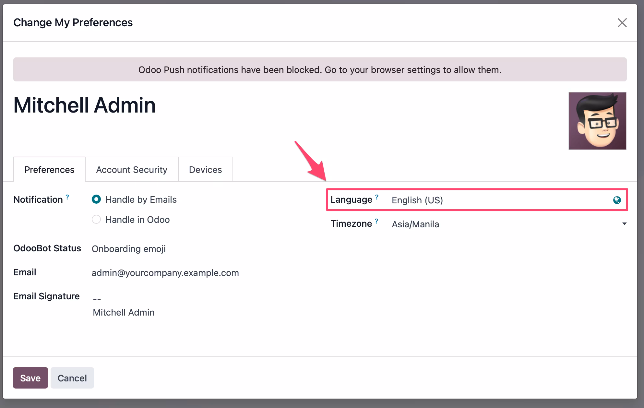Image resolution: width=644 pixels, height=408 pixels.
Task: Switch to the Account Security tab
Action: click(x=132, y=170)
